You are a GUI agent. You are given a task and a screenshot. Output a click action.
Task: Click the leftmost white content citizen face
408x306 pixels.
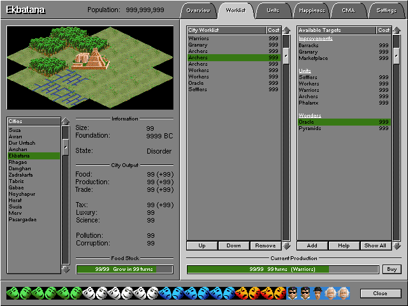click(x=89, y=293)
